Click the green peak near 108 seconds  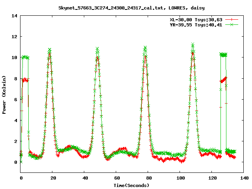tap(193, 44)
